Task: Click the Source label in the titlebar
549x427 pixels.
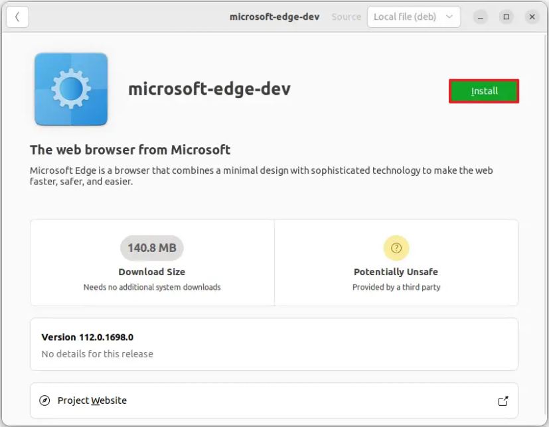Action: click(346, 17)
